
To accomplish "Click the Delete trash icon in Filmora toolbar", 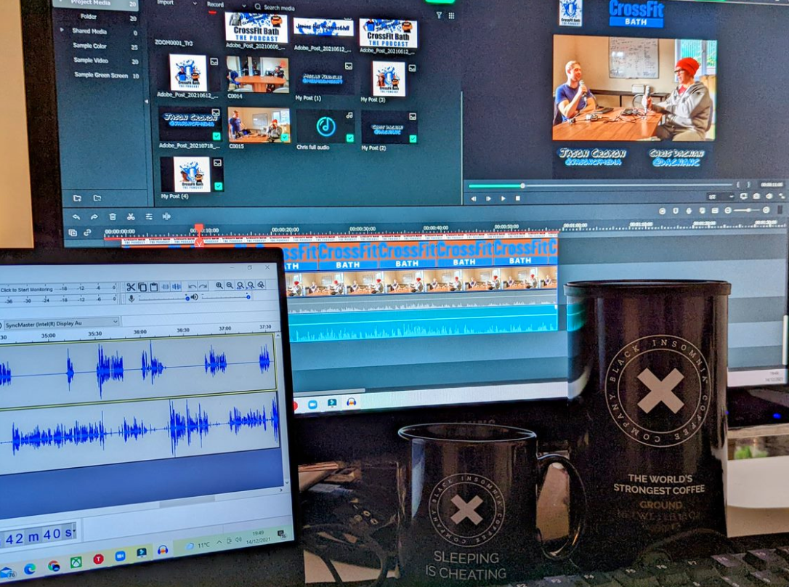I will pos(112,216).
